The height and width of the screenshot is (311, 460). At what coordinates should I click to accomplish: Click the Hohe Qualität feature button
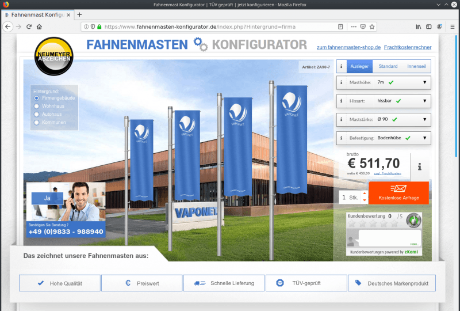[60, 283]
